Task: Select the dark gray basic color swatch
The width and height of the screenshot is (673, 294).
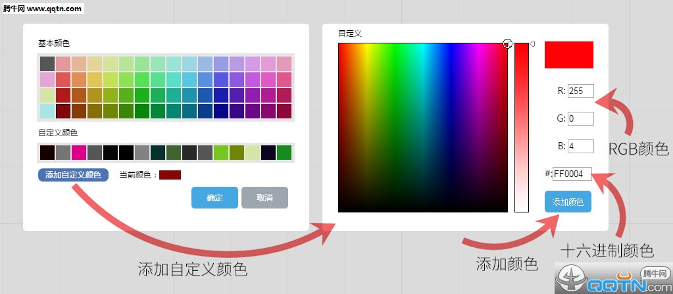Action: click(47, 64)
